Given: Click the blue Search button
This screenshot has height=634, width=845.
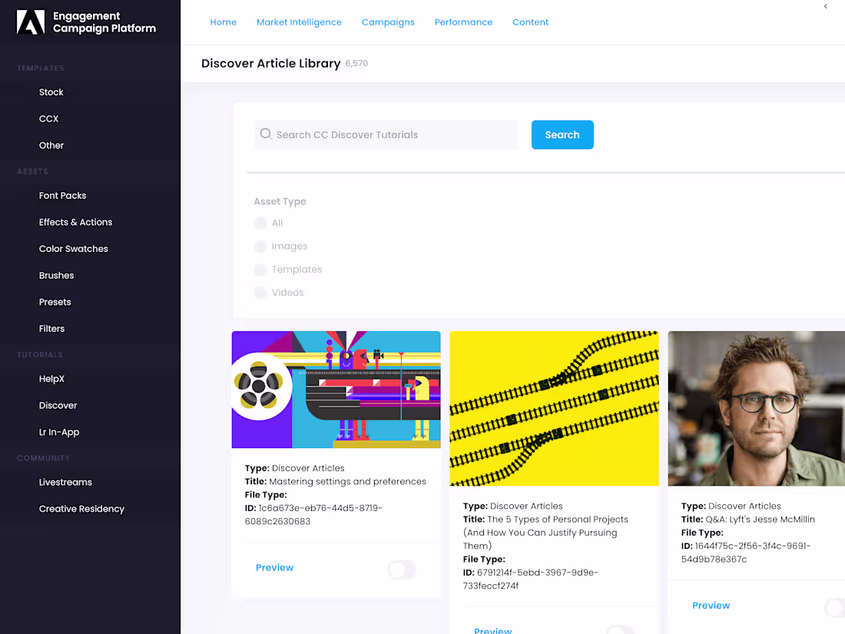Looking at the screenshot, I should pos(562,134).
